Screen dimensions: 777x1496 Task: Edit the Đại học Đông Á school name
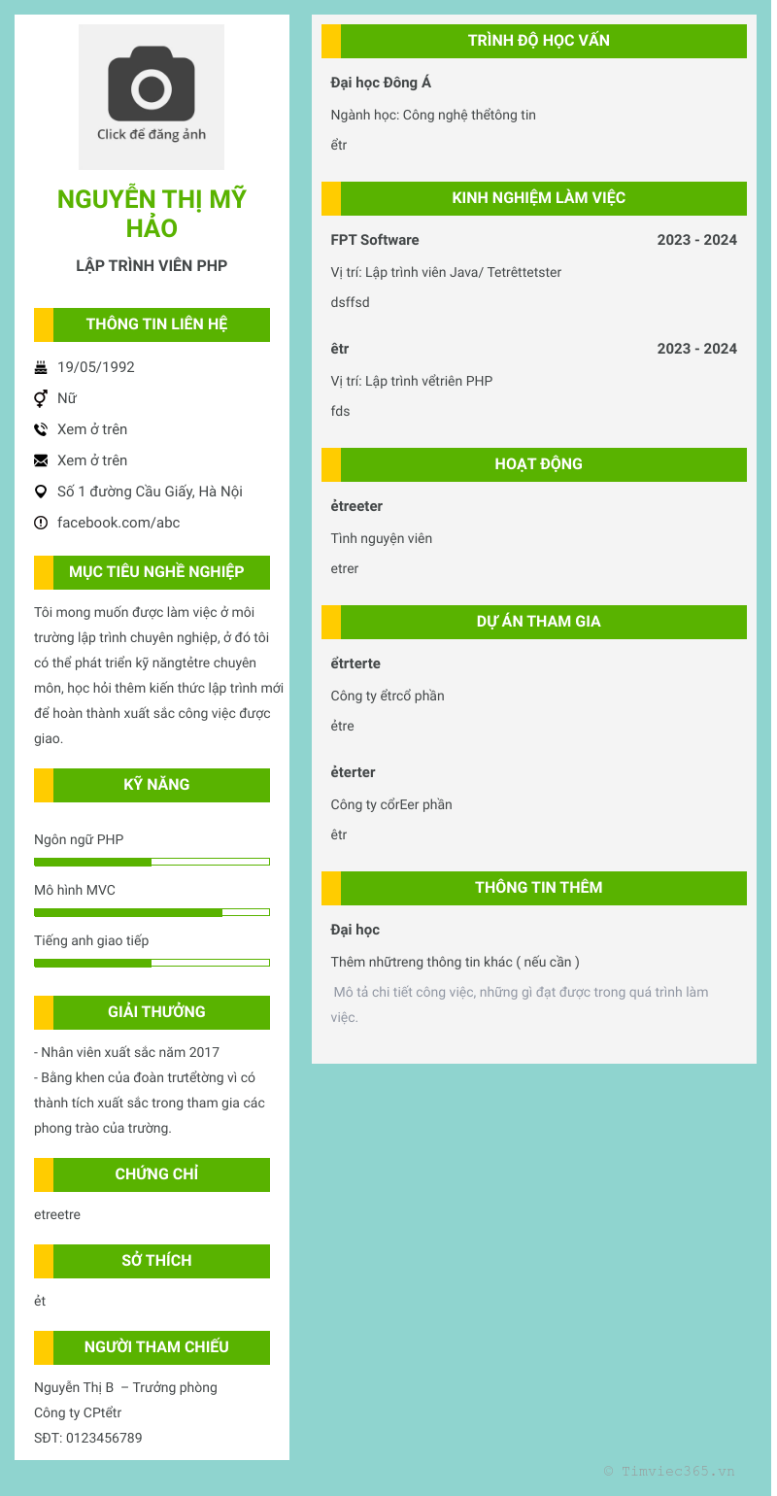pyautogui.click(x=381, y=83)
